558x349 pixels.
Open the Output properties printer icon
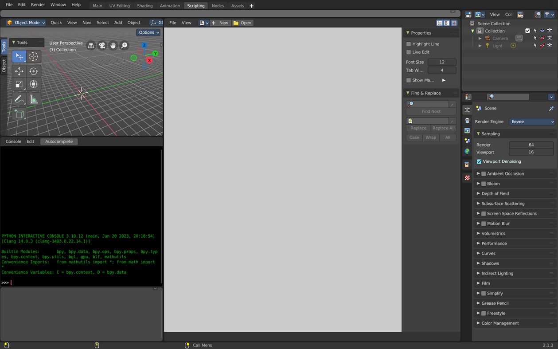tap(467, 120)
